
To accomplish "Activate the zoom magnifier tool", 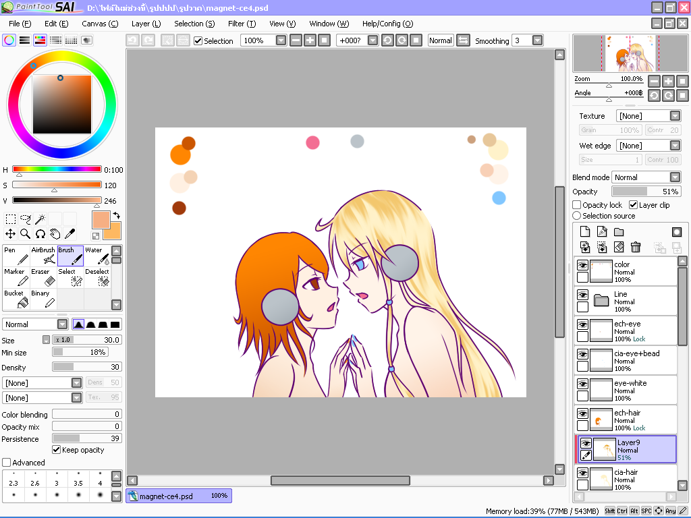I will pos(26,233).
